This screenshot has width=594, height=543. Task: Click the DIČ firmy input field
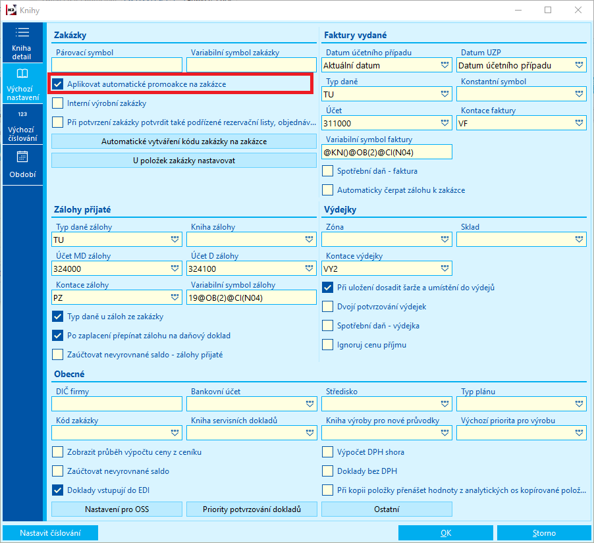click(117, 404)
